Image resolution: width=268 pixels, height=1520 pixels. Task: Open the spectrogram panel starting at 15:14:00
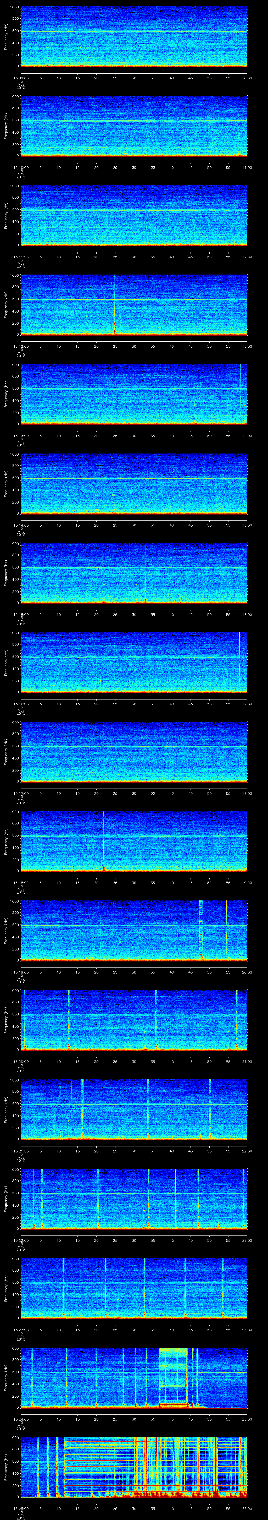click(134, 484)
